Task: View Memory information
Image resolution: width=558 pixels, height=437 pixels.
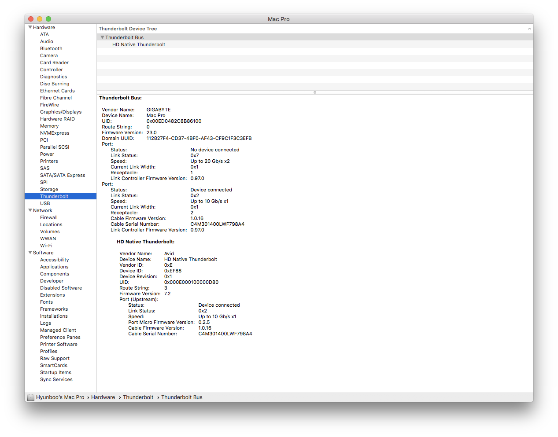Action: (x=49, y=126)
